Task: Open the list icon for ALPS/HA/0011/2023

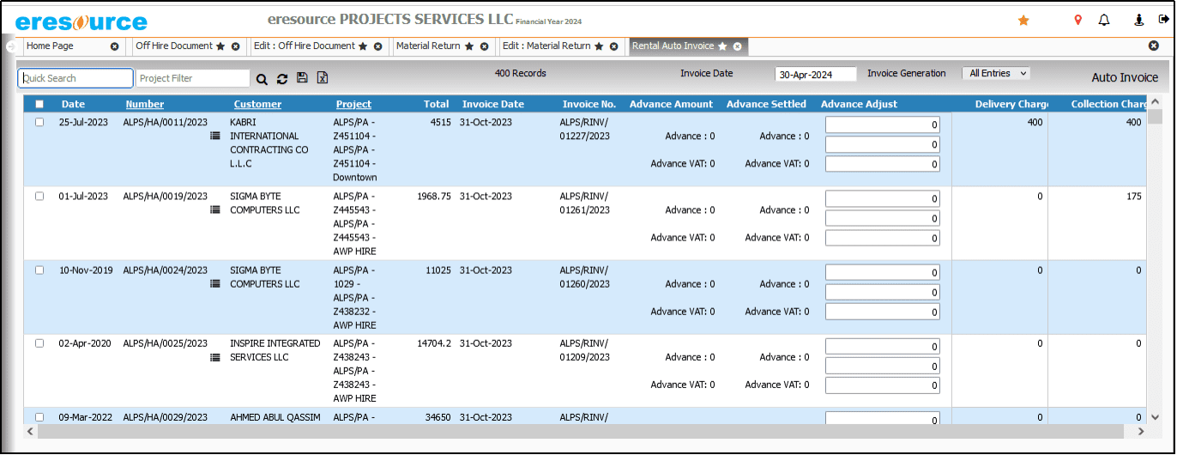Action: pyautogui.click(x=215, y=136)
